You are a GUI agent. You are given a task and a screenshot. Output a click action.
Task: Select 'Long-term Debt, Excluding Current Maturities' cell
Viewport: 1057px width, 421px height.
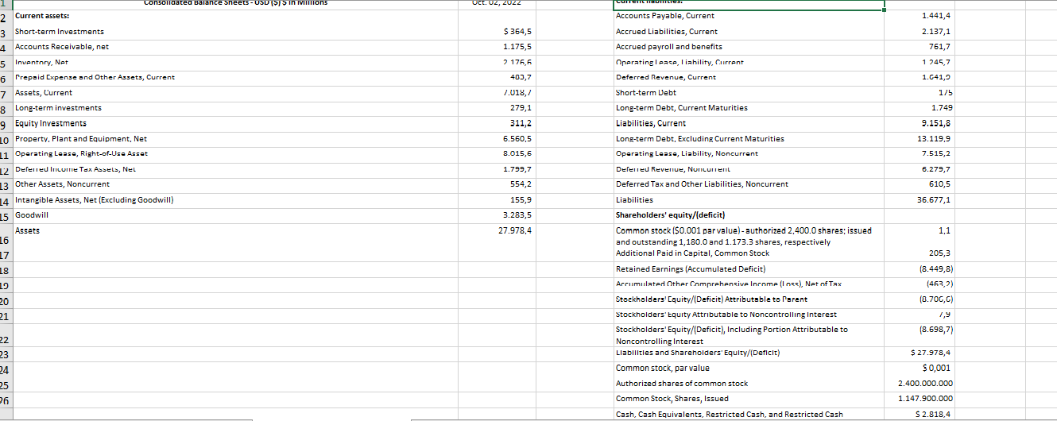pyautogui.click(x=749, y=138)
